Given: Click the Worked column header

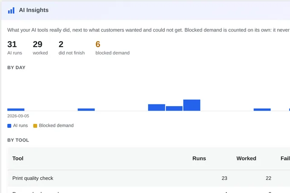Looking at the screenshot, I should [x=246, y=158].
